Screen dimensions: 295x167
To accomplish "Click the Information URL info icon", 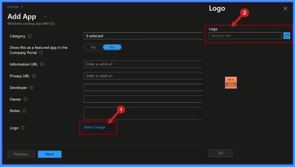I will [42, 64].
